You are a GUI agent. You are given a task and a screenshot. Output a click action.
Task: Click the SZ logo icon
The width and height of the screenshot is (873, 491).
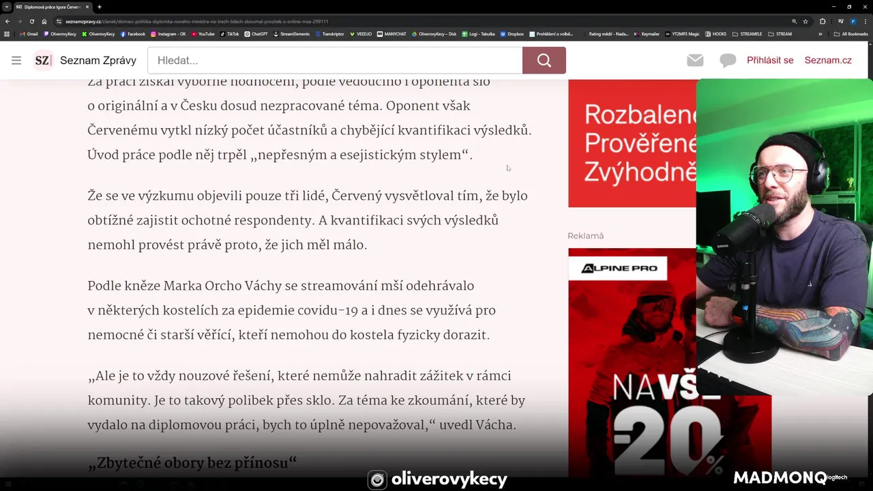[x=43, y=60]
